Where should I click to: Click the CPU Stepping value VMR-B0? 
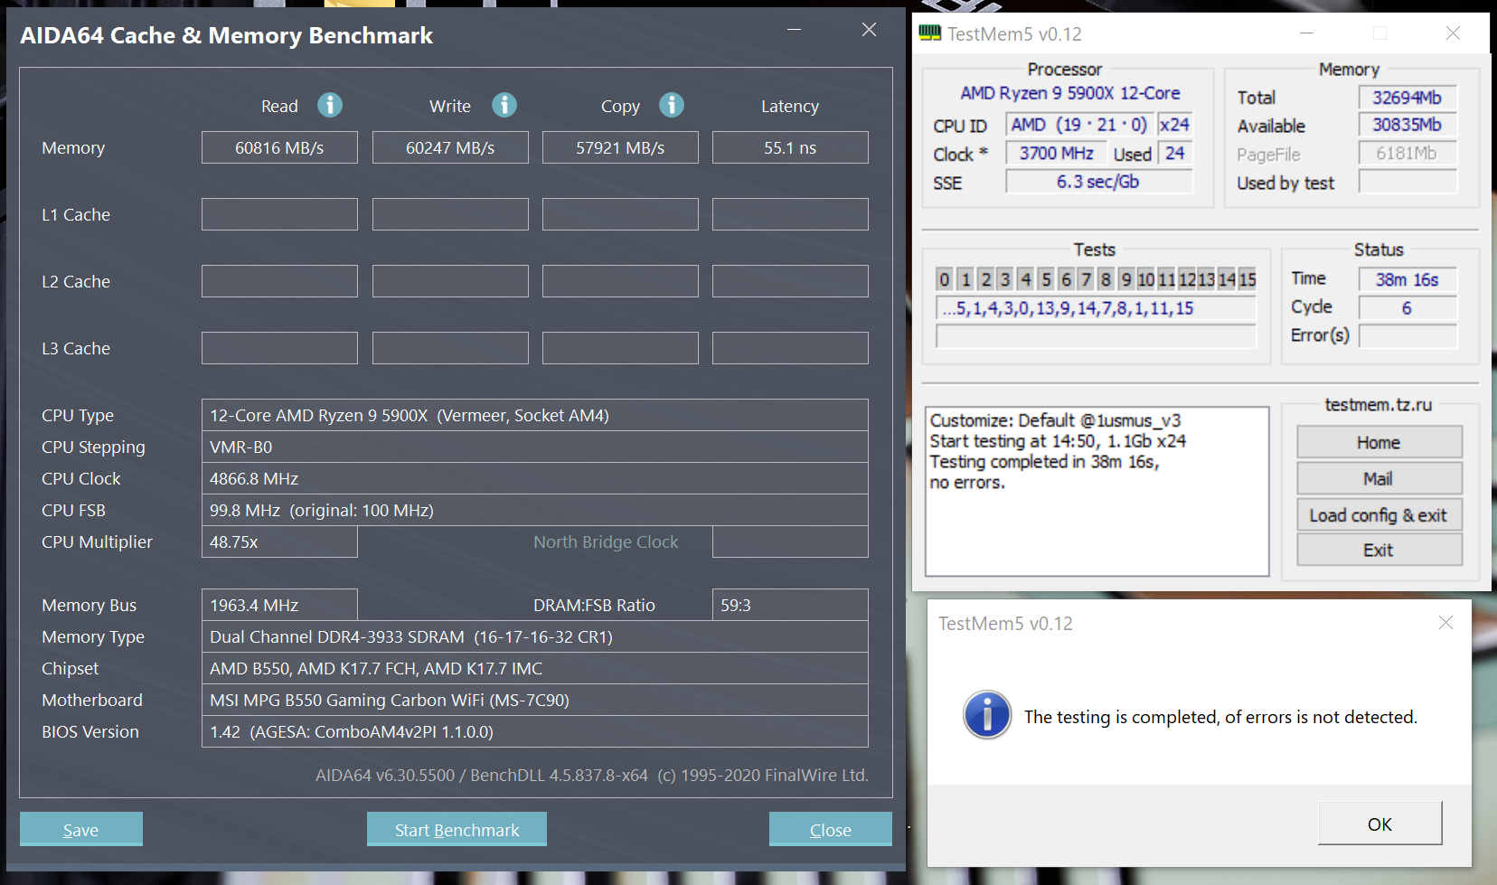tap(535, 447)
